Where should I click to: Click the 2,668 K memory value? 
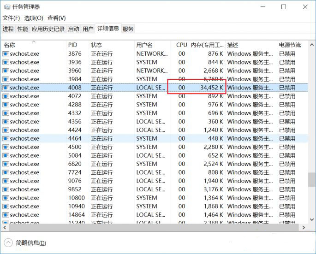tap(213, 71)
